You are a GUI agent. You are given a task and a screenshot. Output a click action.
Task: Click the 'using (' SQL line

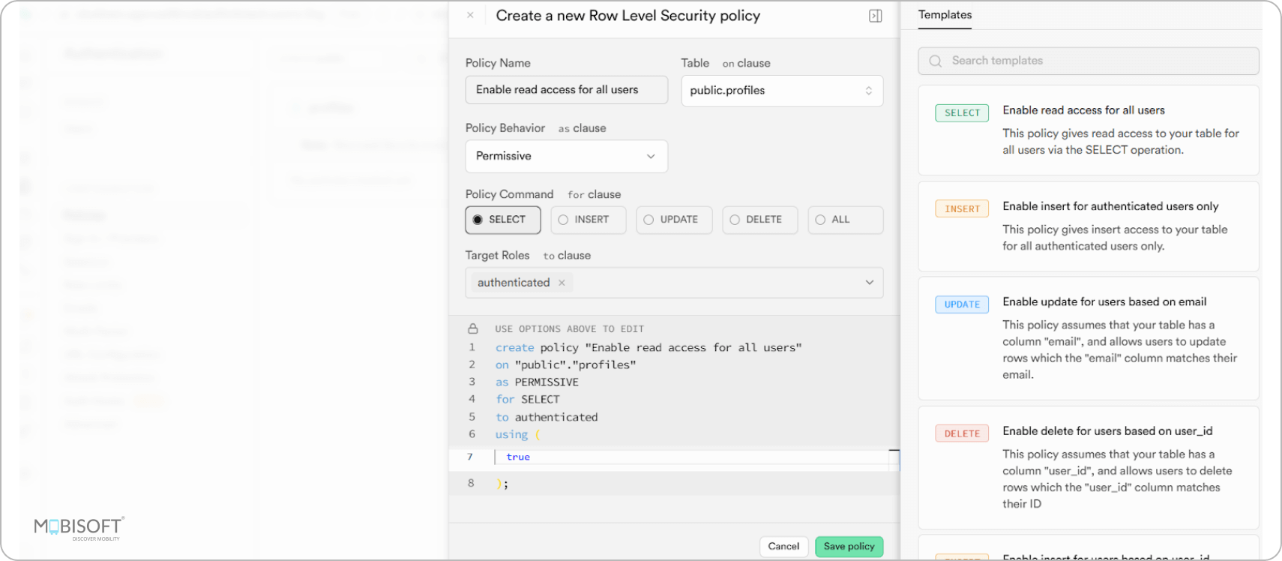pyautogui.click(x=517, y=434)
